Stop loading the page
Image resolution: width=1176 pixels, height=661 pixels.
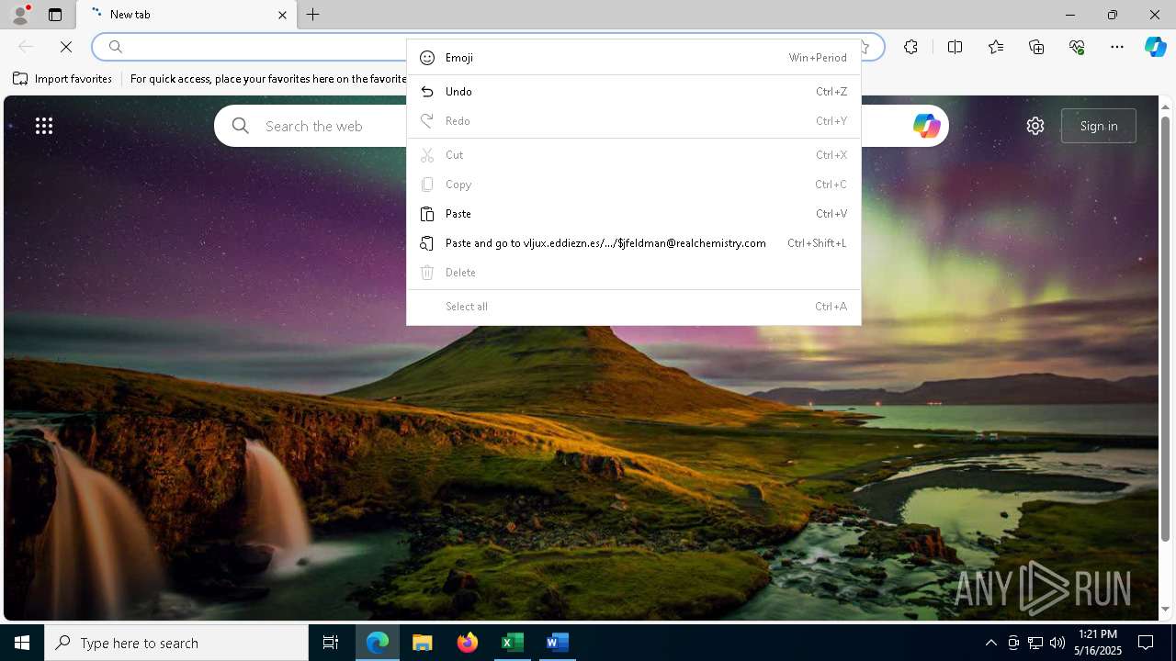66,47
